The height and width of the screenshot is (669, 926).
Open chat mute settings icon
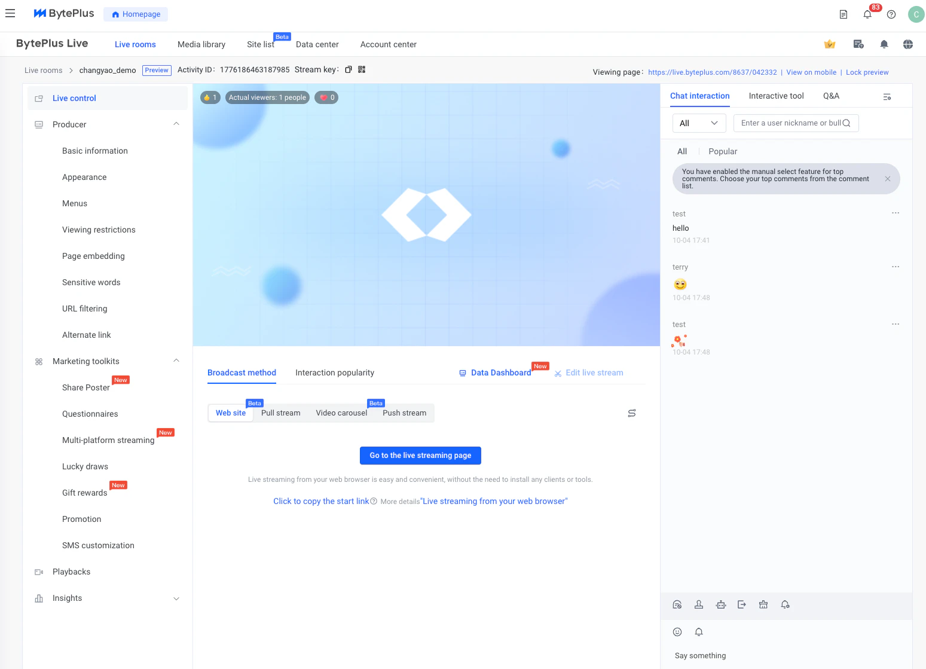[677, 604]
